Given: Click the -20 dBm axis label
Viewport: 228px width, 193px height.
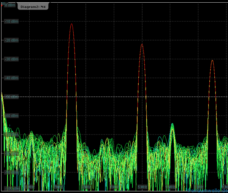Looking at the screenshot, I should [11, 40].
